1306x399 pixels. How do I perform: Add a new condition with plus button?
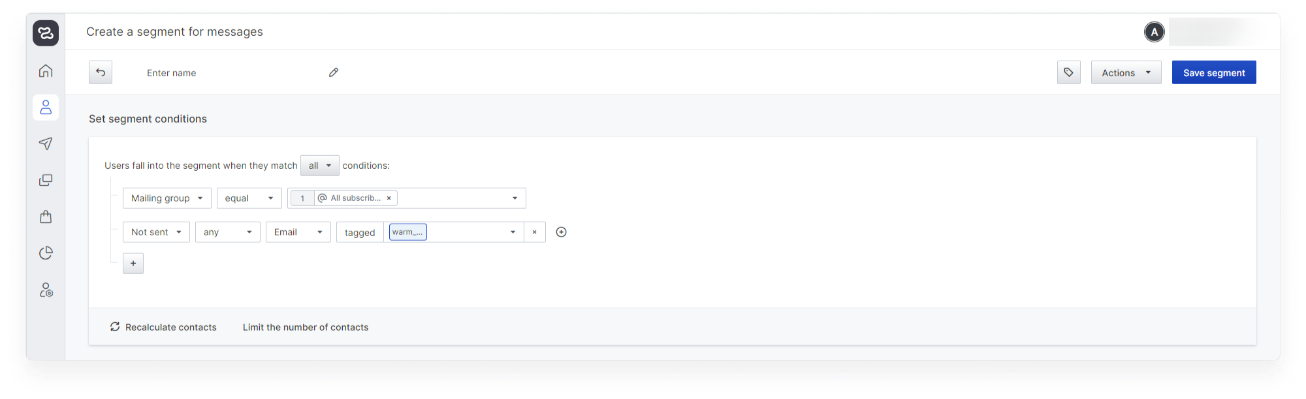pos(133,263)
